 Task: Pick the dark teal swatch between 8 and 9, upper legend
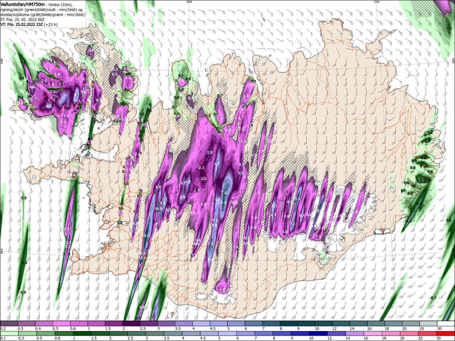288,324
